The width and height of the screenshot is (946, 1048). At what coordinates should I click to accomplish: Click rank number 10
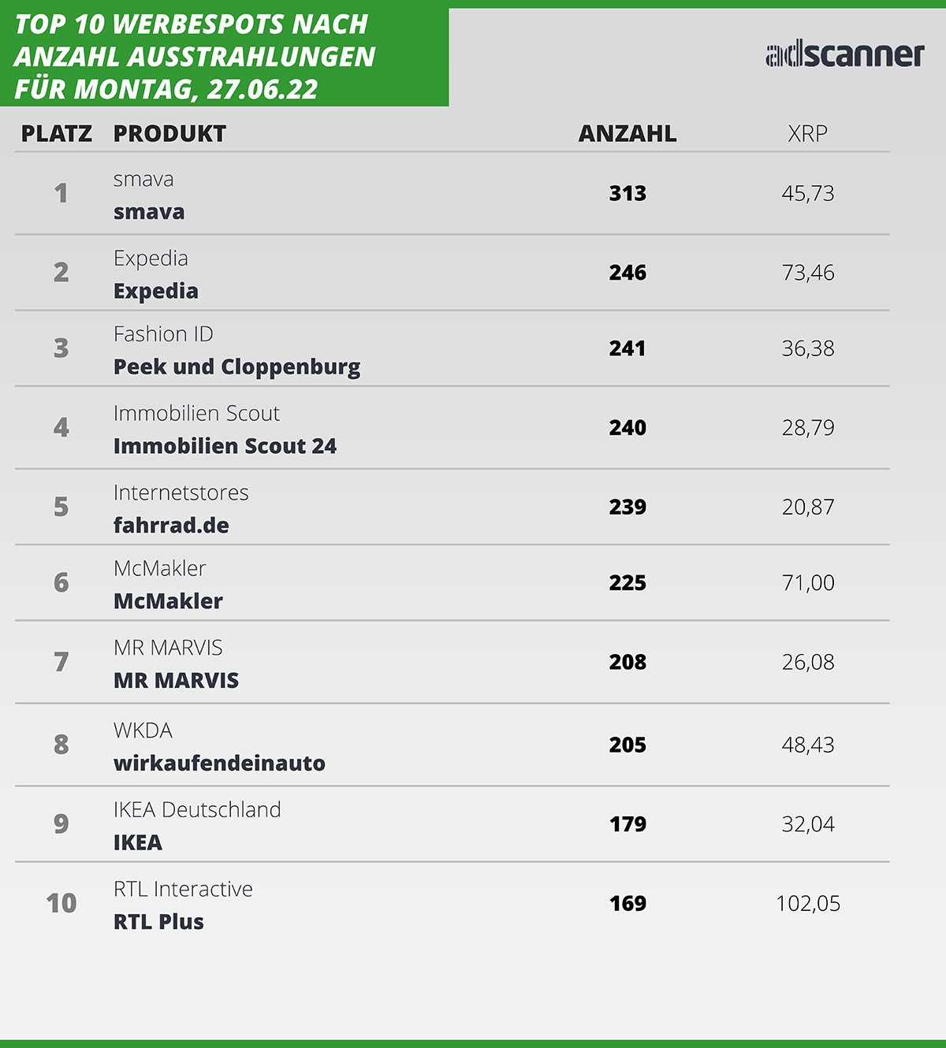pos(61,903)
